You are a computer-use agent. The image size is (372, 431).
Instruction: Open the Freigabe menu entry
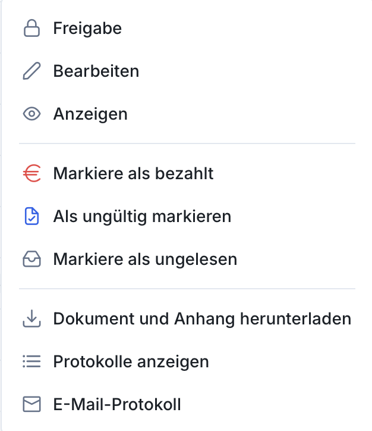tap(87, 28)
